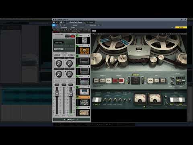Viewport: 193px width, 145px height.
Task: Open macro 2 assignment label dropdown
Action: 69,58
